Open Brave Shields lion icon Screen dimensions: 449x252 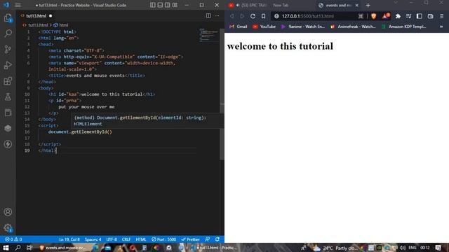click(x=373, y=16)
